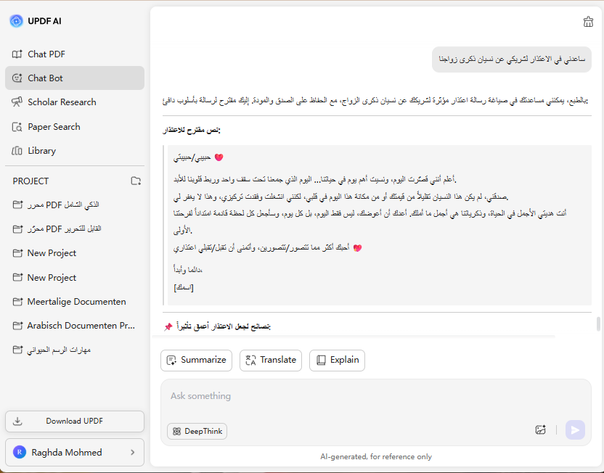Viewport: 604px width, 473px height.
Task: Click the Library books icon
Action: (x=17, y=150)
